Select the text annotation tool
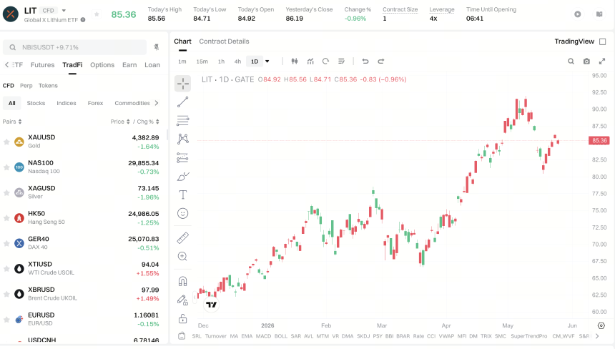The width and height of the screenshot is (615, 349). click(x=183, y=195)
